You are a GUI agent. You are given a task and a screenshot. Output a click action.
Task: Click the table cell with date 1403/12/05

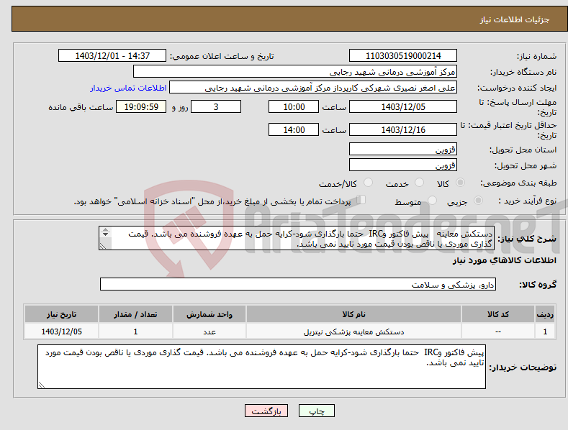[x=62, y=331]
